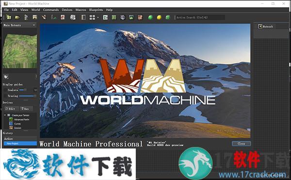Viewport: 291px width, 180px height.
Task: Click the green axis toolbar icon
Action: click(x=54, y=17)
